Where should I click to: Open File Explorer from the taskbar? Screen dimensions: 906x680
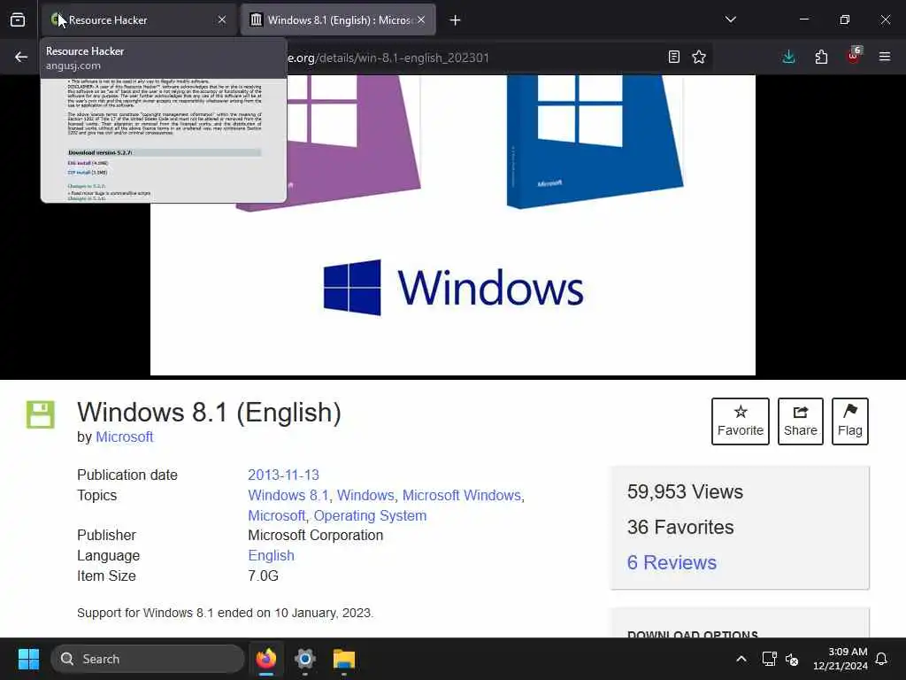tap(344, 659)
